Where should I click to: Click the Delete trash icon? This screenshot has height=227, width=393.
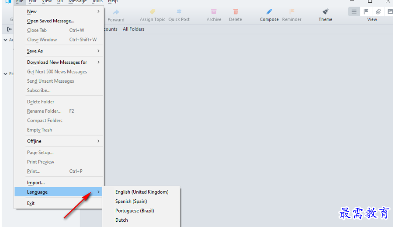coord(235,11)
